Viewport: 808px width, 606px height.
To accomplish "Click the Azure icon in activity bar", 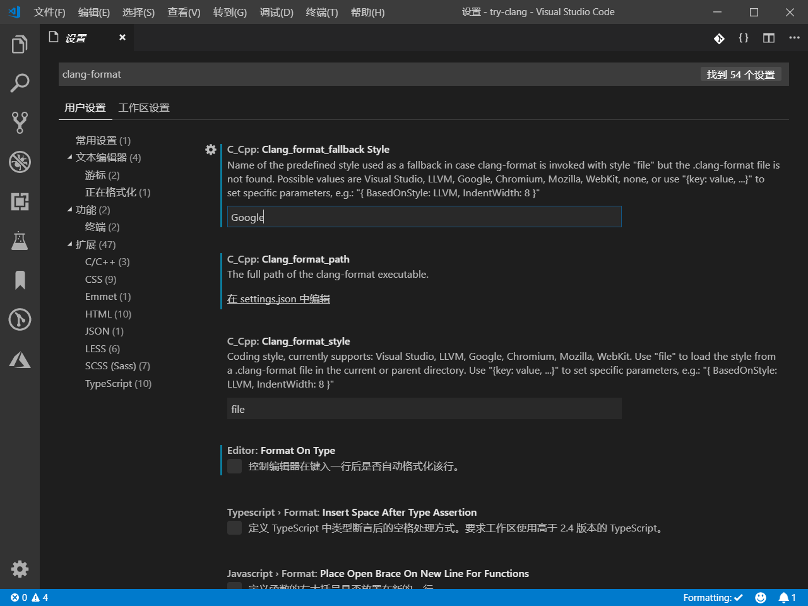I will 20,359.
